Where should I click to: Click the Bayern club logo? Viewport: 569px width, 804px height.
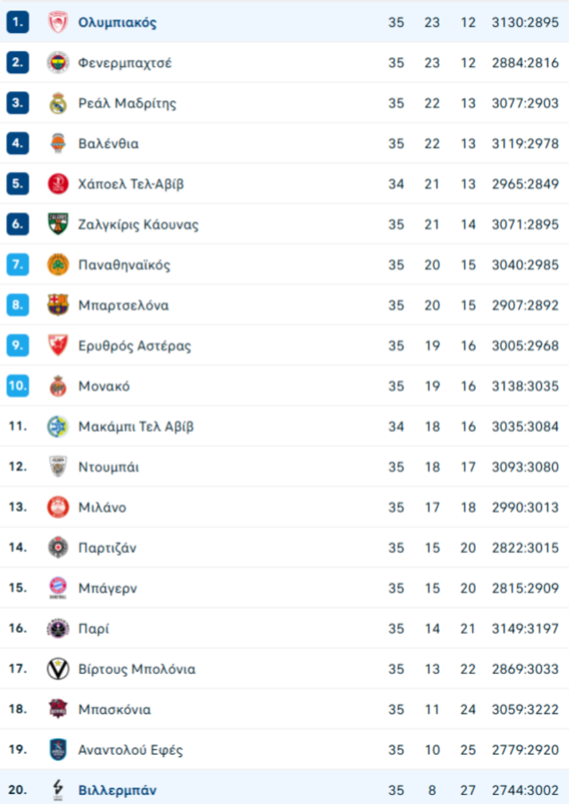click(x=58, y=588)
